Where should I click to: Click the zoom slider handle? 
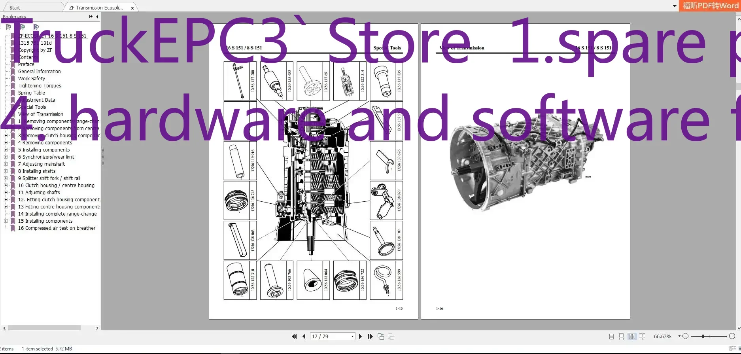coord(703,336)
